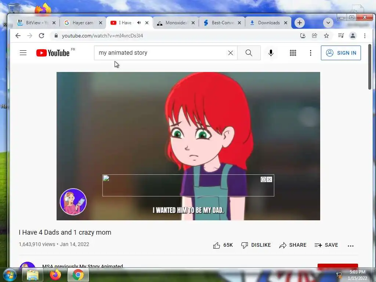Open YouTube apps grid
This screenshot has width=376, height=282.
[293, 53]
